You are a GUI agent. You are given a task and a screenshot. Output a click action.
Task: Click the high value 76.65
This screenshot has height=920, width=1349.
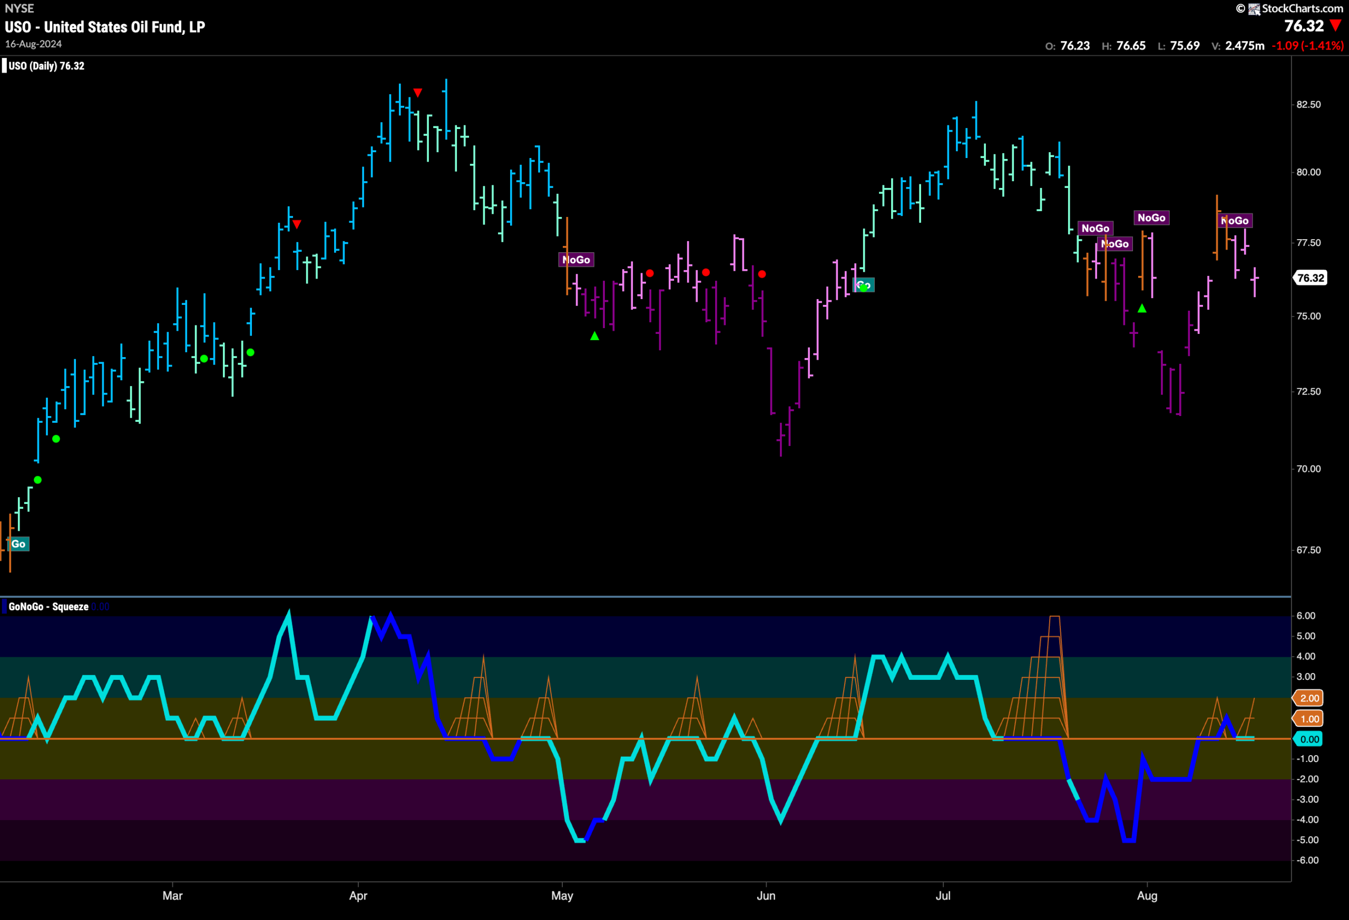coord(1131,45)
